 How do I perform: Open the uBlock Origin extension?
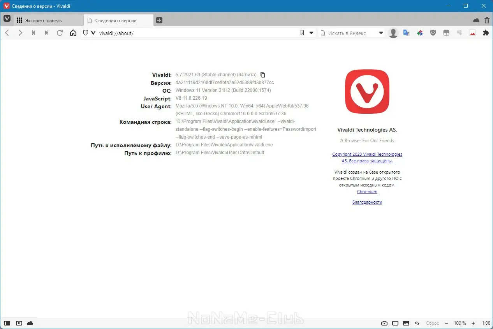[x=433, y=33]
